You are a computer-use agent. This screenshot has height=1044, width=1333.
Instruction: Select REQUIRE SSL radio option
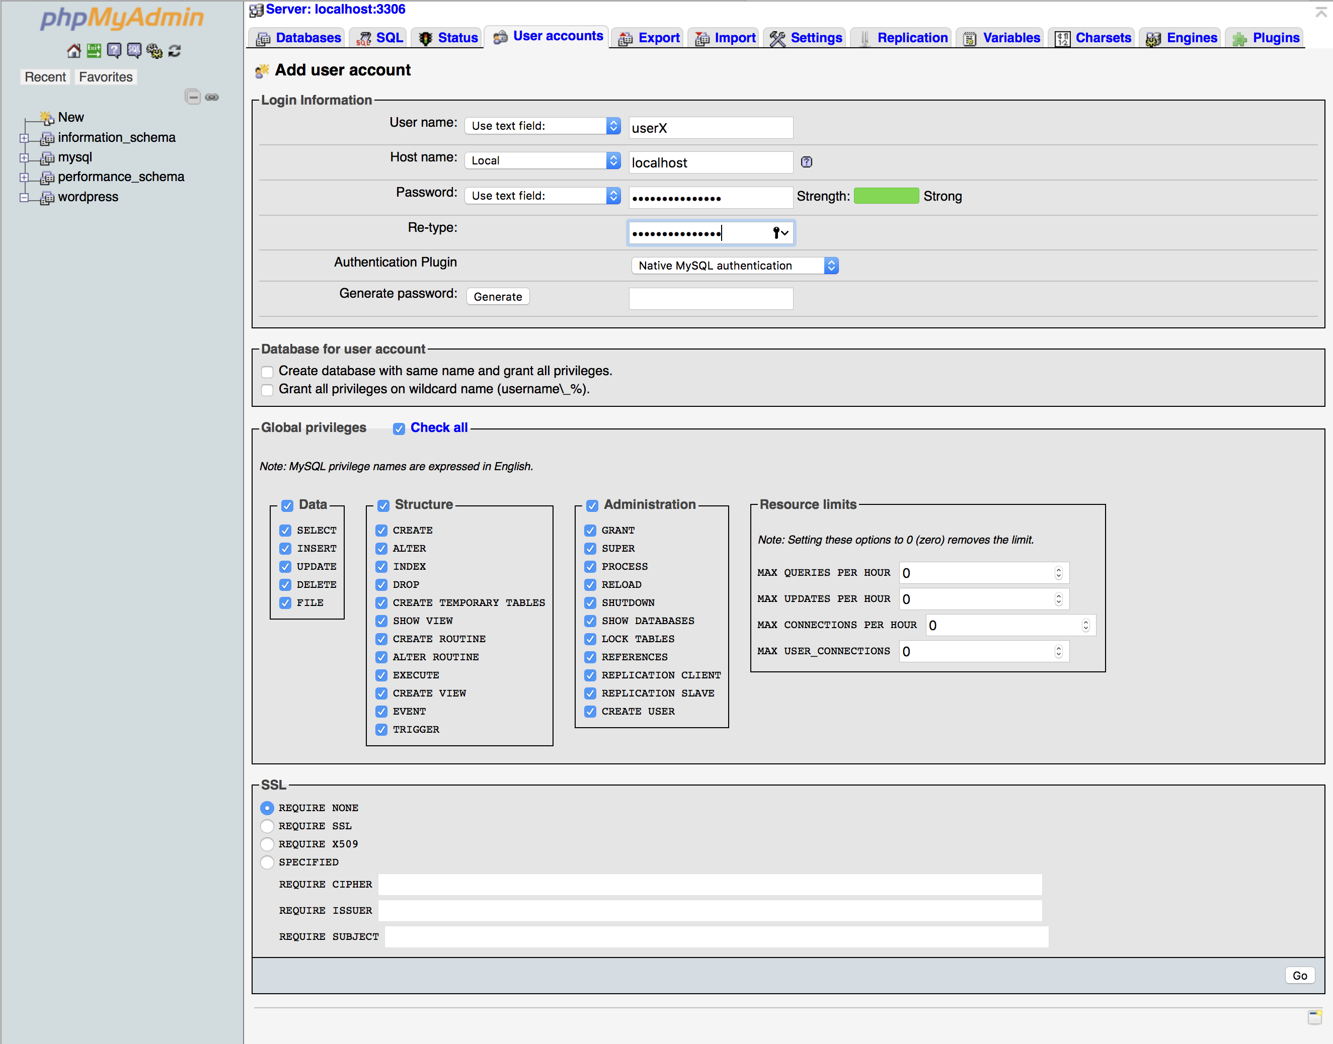pos(267,826)
